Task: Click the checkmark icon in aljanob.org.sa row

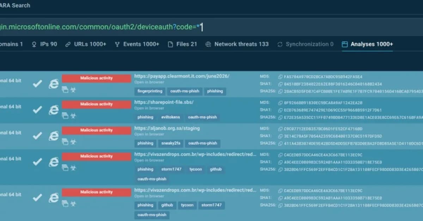Action: tap(37, 136)
